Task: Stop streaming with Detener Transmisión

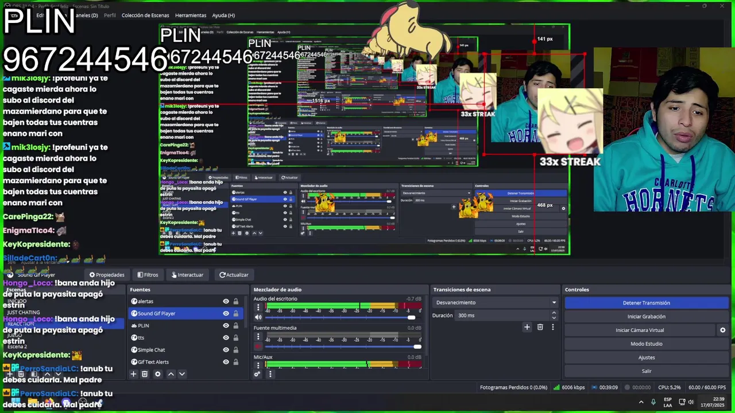Action: (x=647, y=303)
